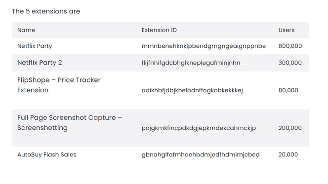Screen dimensions: 328x184
Task: Click extension ID pojgkmkfincpdkdgjepkmdekcahmckjp
Action: pos(199,128)
